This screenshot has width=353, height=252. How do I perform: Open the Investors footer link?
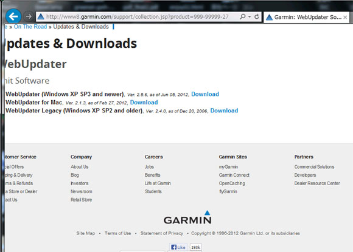(x=80, y=183)
